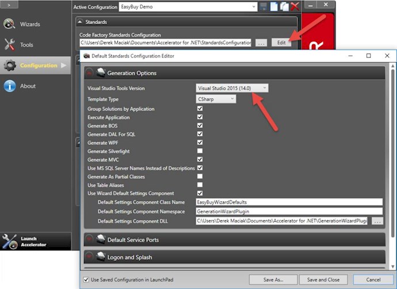Viewport: 397px width, 289px height.
Task: Close the Default Standards Configuration Editor
Action: 387,56
